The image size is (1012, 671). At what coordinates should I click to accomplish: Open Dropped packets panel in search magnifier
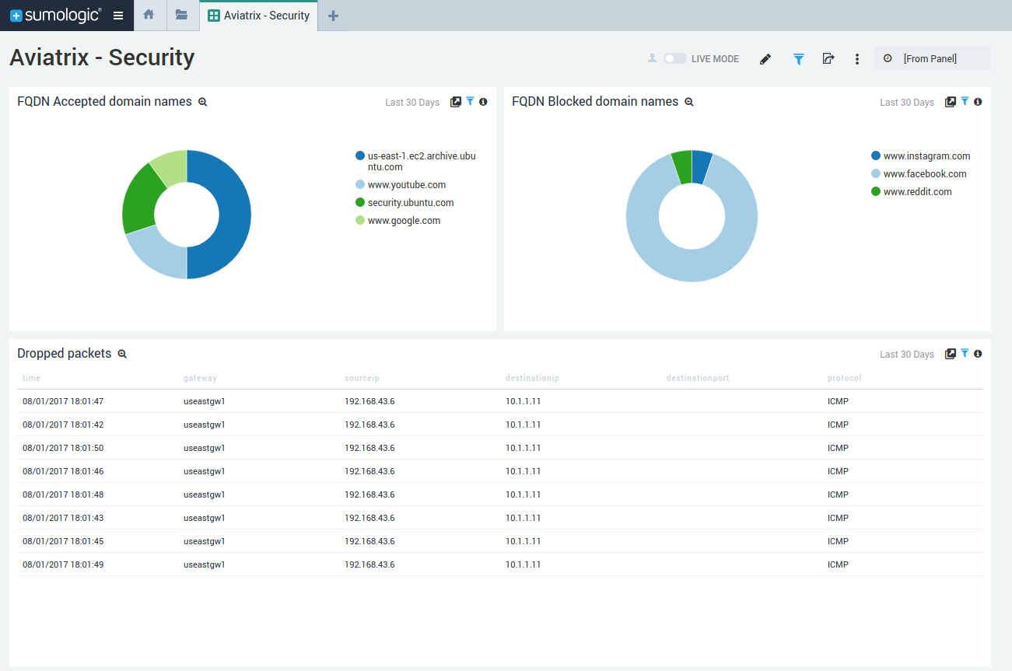click(122, 354)
